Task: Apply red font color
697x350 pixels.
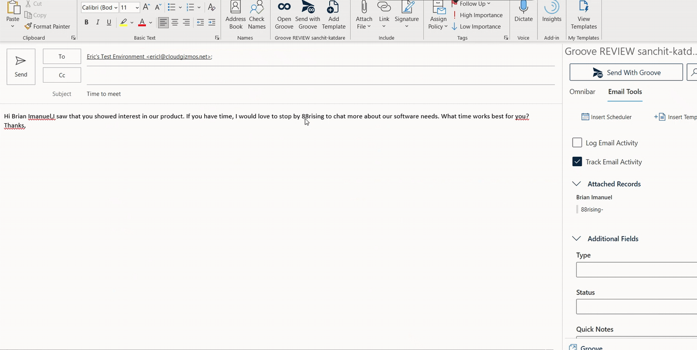Action: point(142,22)
